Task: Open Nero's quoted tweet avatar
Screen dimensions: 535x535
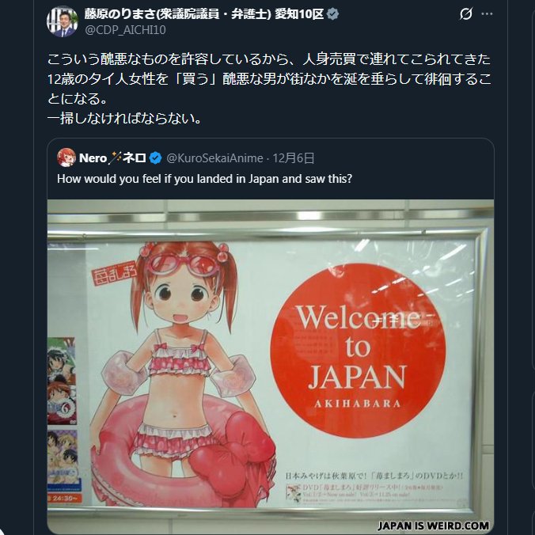Action: pyautogui.click(x=66, y=157)
